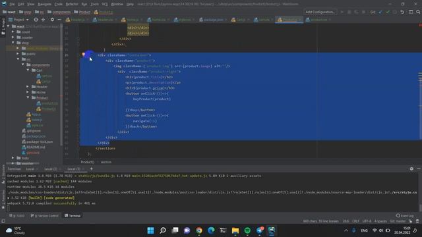Expand the Header folder
The width and height of the screenshot is (422, 237).
(28, 86)
